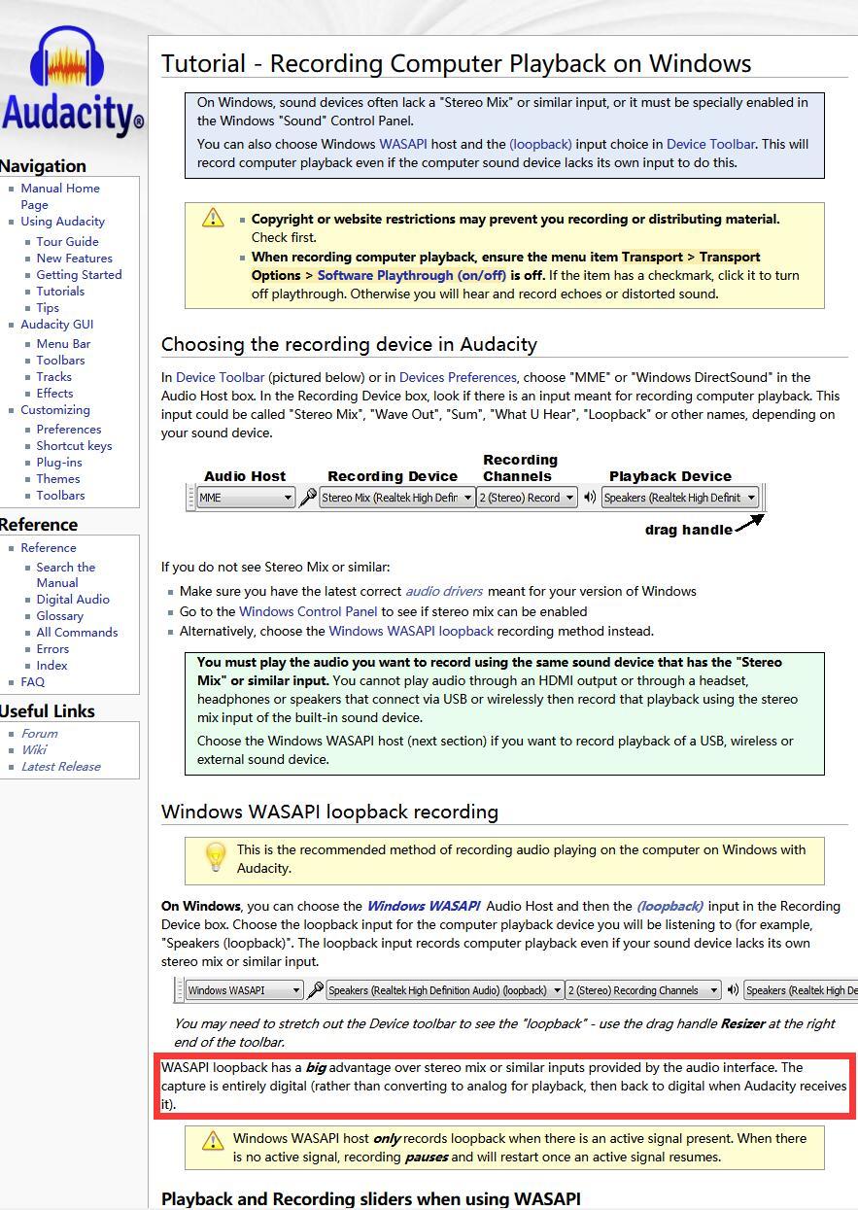Viewport: 858px width, 1210px height.
Task: Open Index reference link
Action: click(x=52, y=666)
